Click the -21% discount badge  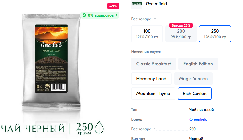pyautogui.click(x=113, y=6)
